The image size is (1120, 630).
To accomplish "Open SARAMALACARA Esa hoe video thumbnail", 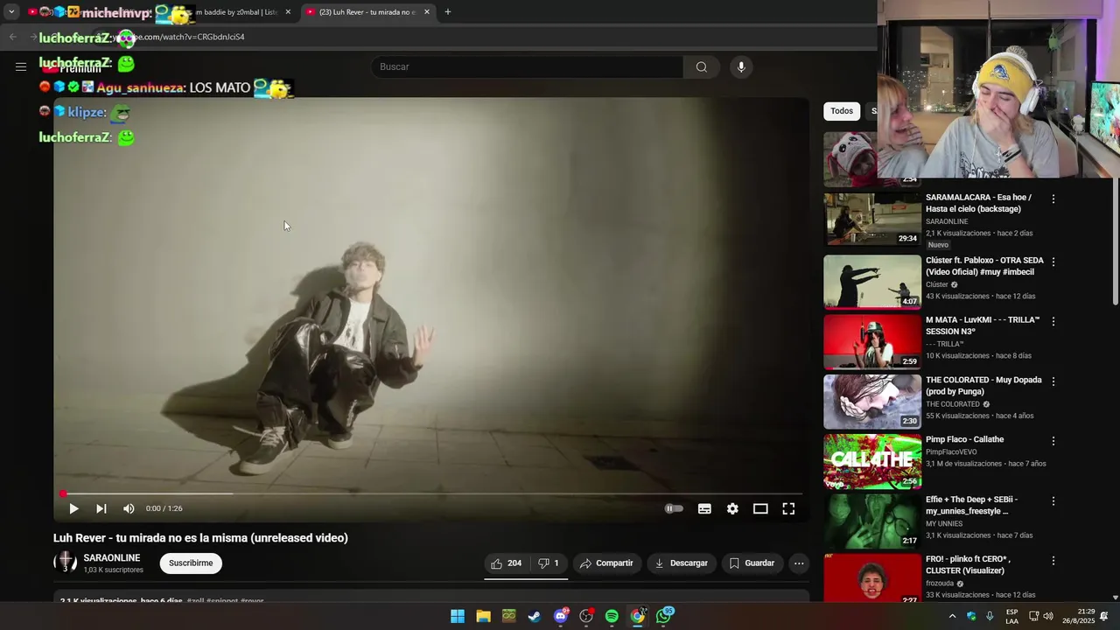I will pyautogui.click(x=872, y=220).
